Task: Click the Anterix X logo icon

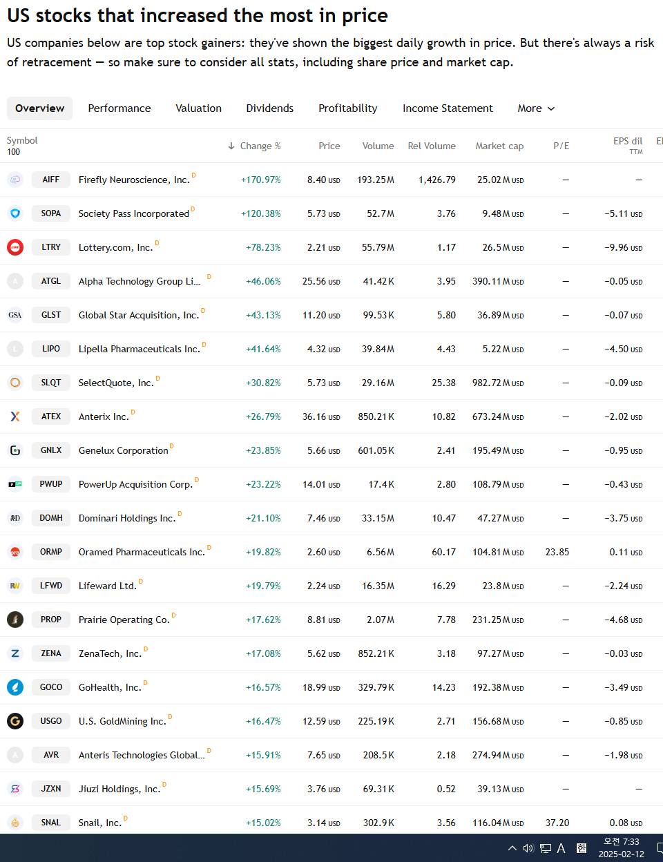Action: click(15, 416)
